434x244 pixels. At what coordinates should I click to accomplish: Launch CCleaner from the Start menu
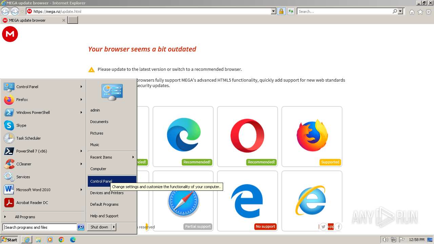click(43, 164)
